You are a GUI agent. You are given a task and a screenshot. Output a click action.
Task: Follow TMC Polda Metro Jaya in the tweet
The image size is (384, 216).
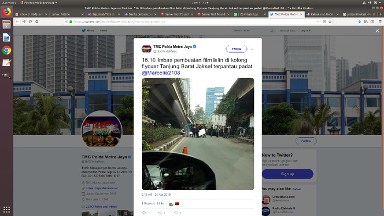(236, 49)
